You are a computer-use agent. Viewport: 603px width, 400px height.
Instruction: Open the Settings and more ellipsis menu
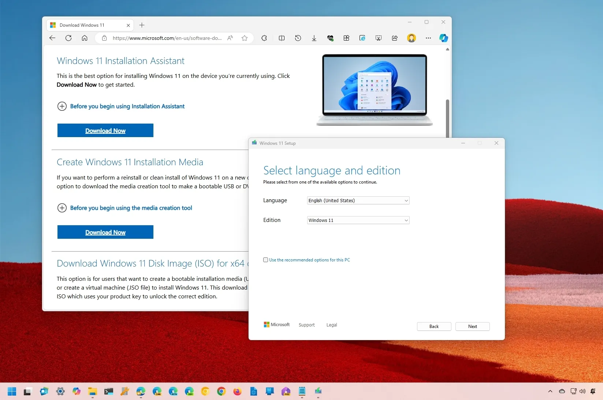pos(428,38)
